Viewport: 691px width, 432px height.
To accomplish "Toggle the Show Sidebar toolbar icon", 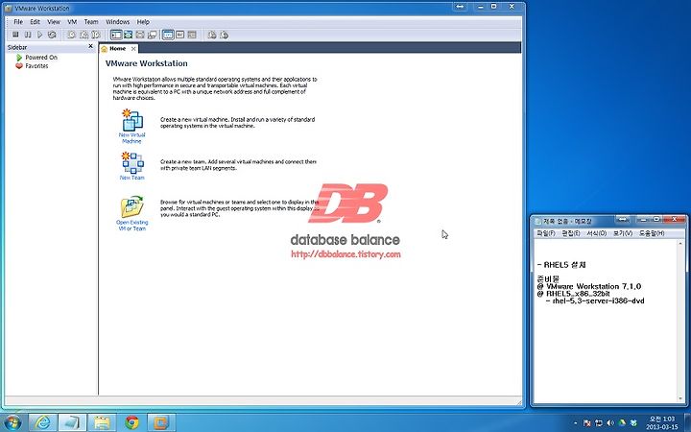I will point(116,35).
